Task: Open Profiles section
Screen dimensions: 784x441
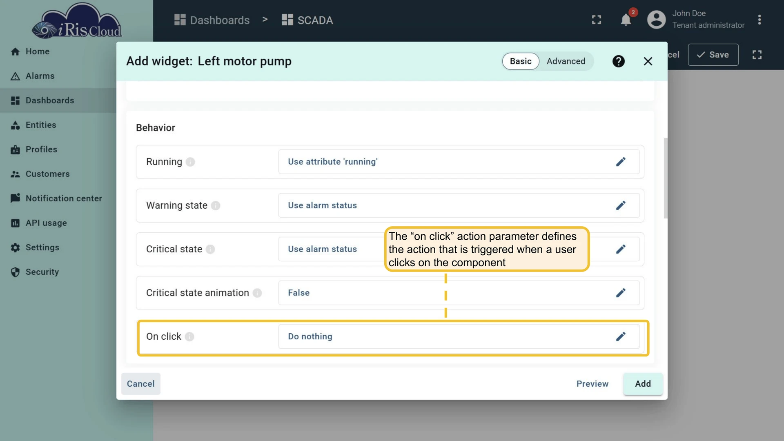Action: [x=58, y=149]
